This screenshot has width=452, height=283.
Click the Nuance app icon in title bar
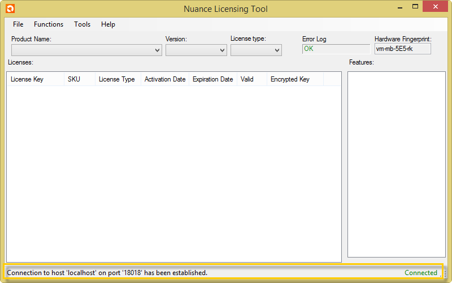tap(10, 8)
